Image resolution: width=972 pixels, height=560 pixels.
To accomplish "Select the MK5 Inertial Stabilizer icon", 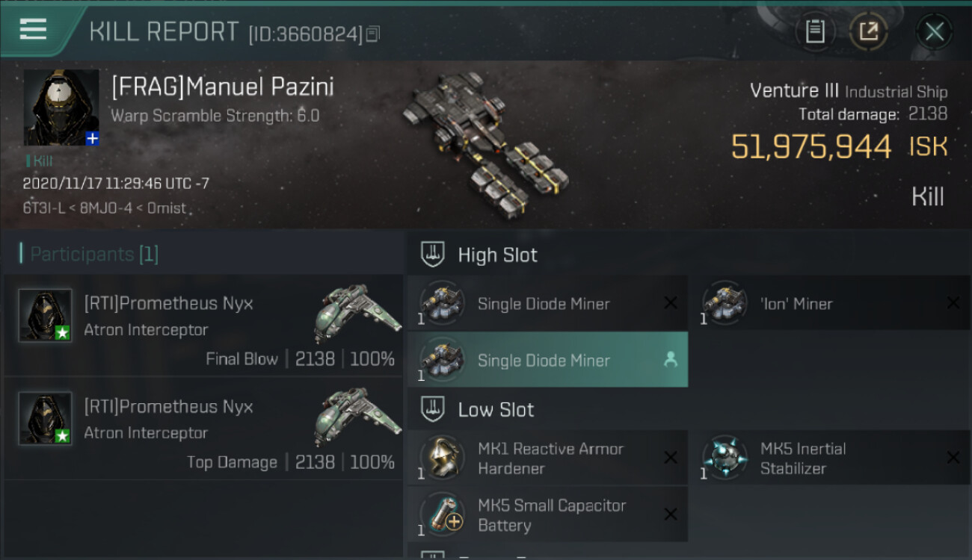I will coord(725,458).
